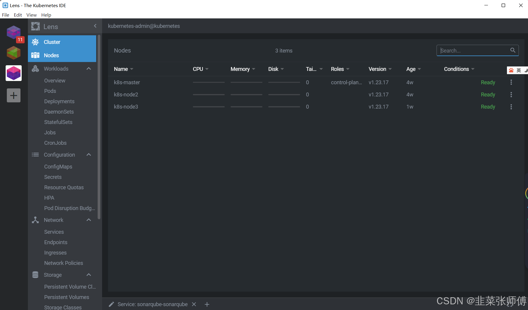Click the k8s-master CPU usage bar

(x=209, y=82)
